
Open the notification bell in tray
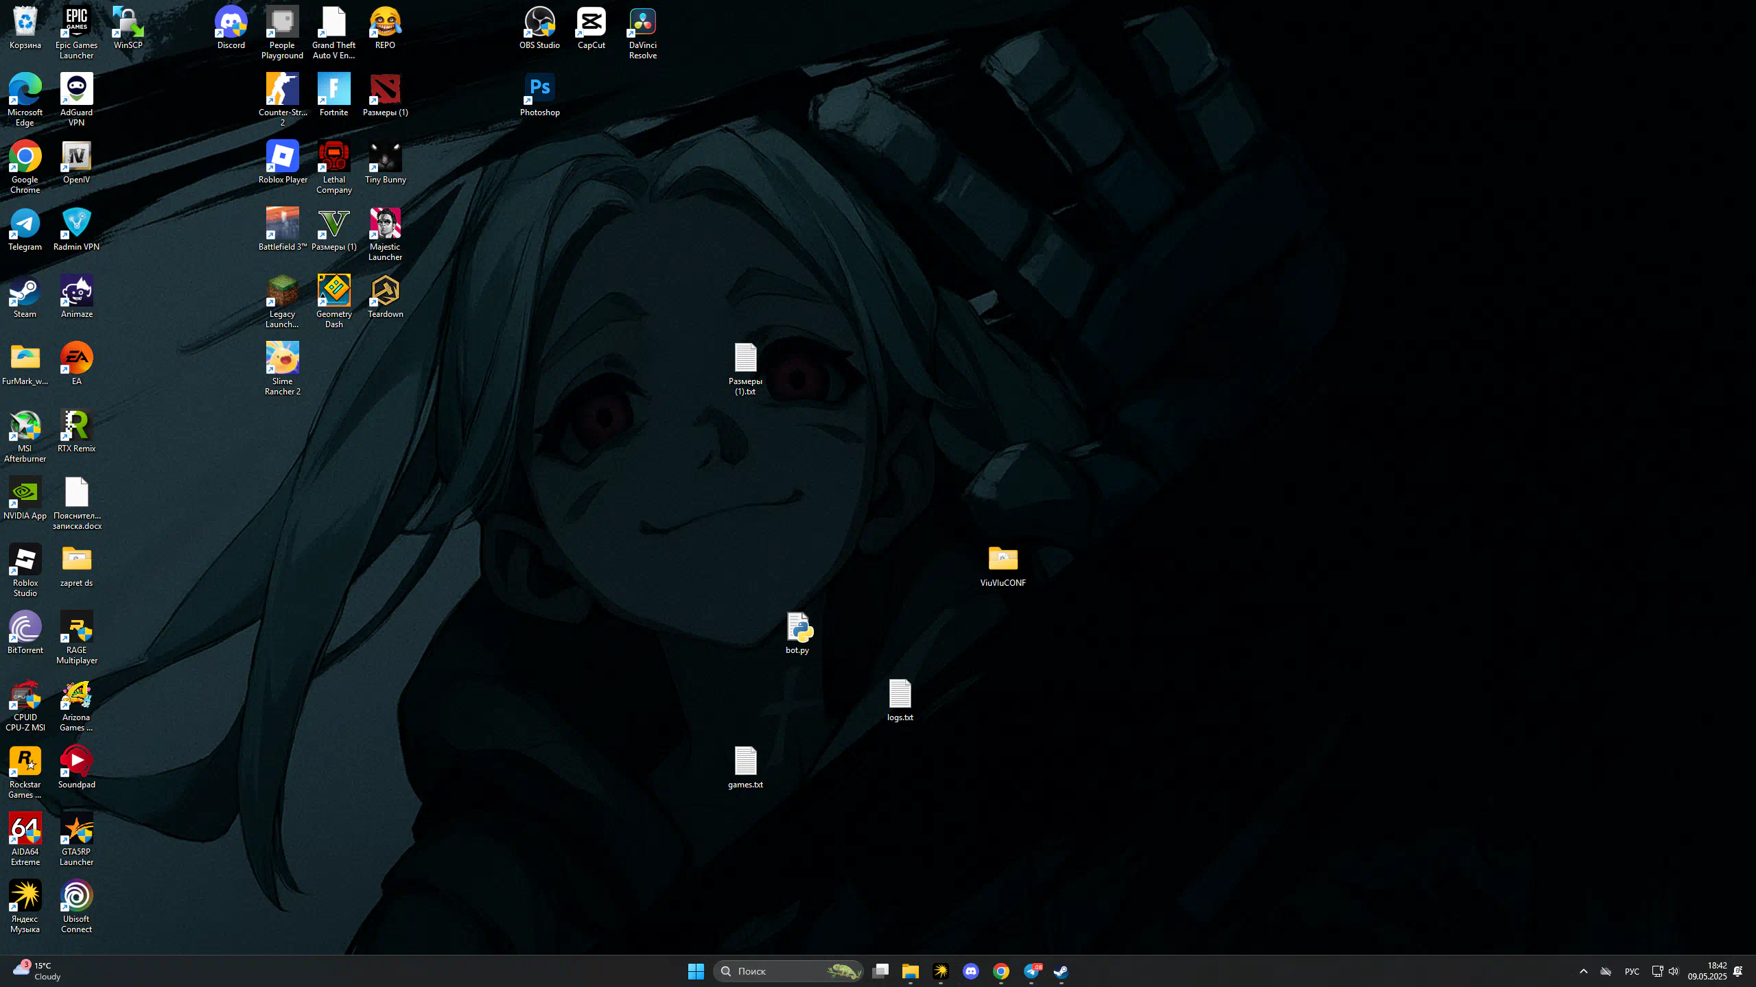[1738, 971]
